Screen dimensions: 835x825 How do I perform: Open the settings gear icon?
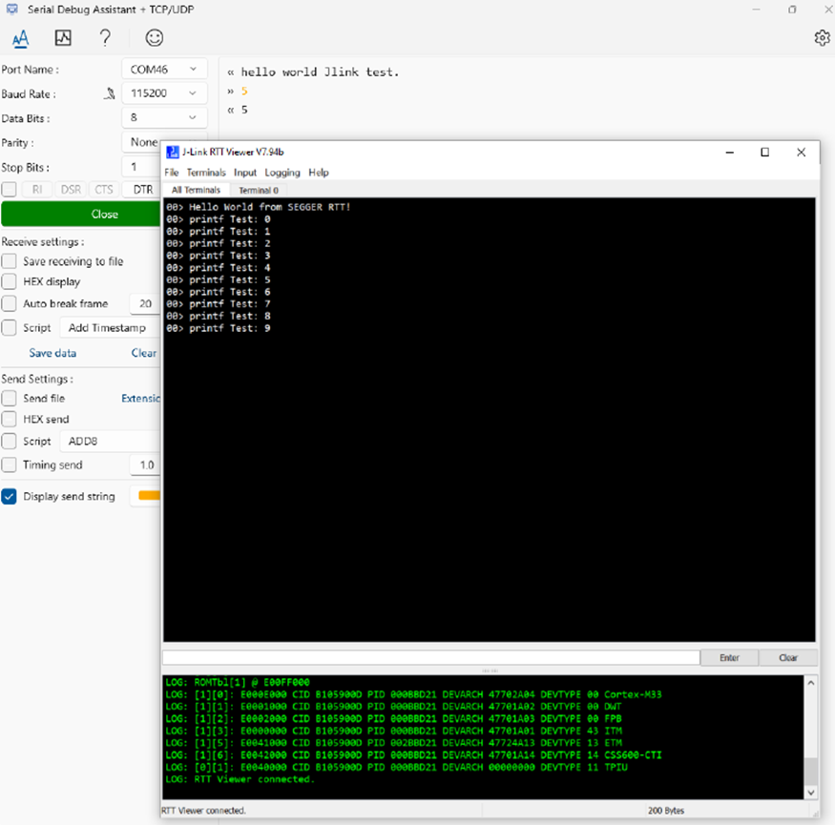822,37
